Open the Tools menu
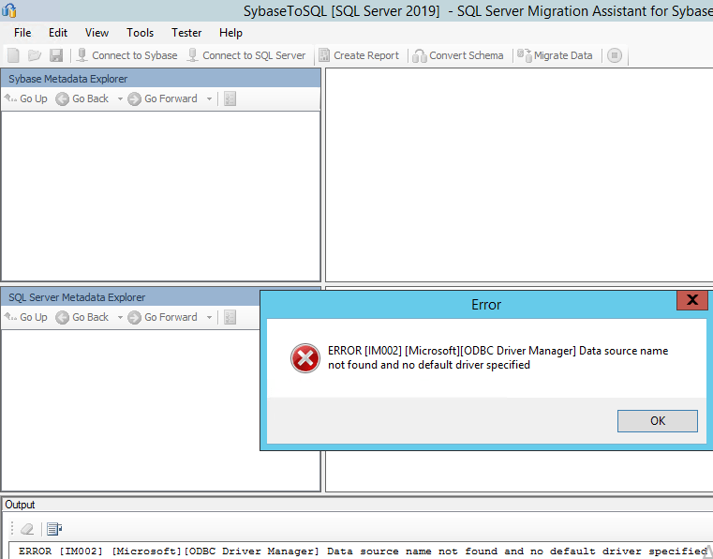Image resolution: width=713 pixels, height=559 pixels. pyautogui.click(x=140, y=33)
